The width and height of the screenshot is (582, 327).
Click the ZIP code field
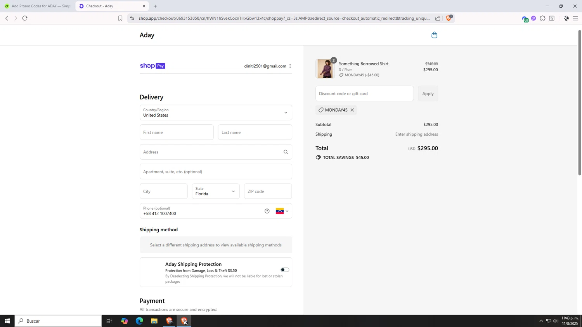(268, 191)
